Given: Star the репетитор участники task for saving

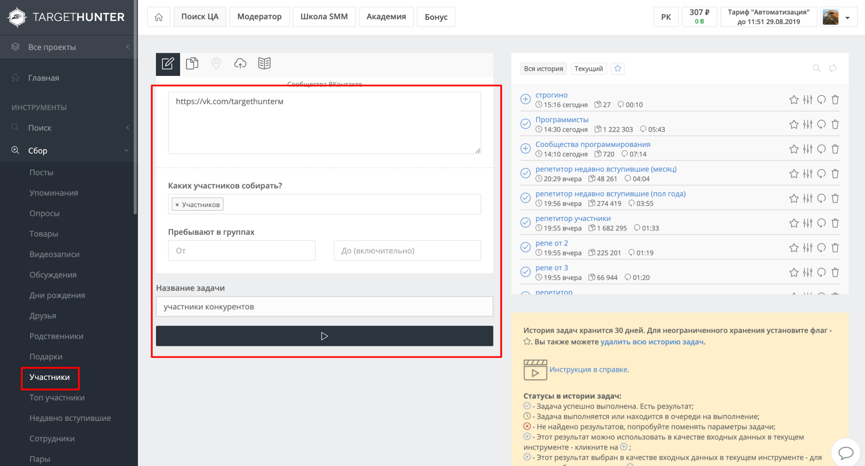Looking at the screenshot, I should coord(794,223).
